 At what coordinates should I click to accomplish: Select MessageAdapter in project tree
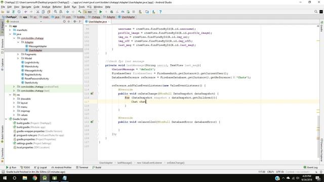pos(38,46)
